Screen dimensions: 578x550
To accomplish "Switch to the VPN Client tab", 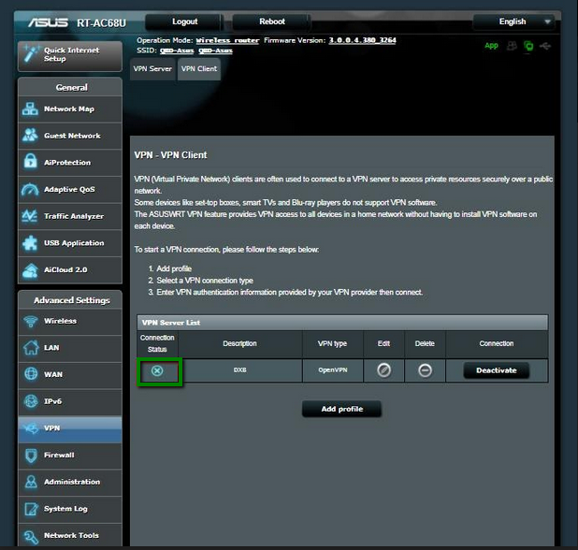I will [199, 69].
